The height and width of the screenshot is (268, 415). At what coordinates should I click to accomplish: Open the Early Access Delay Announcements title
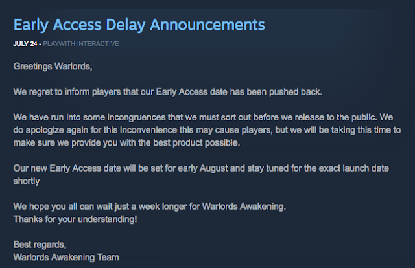[139, 26]
